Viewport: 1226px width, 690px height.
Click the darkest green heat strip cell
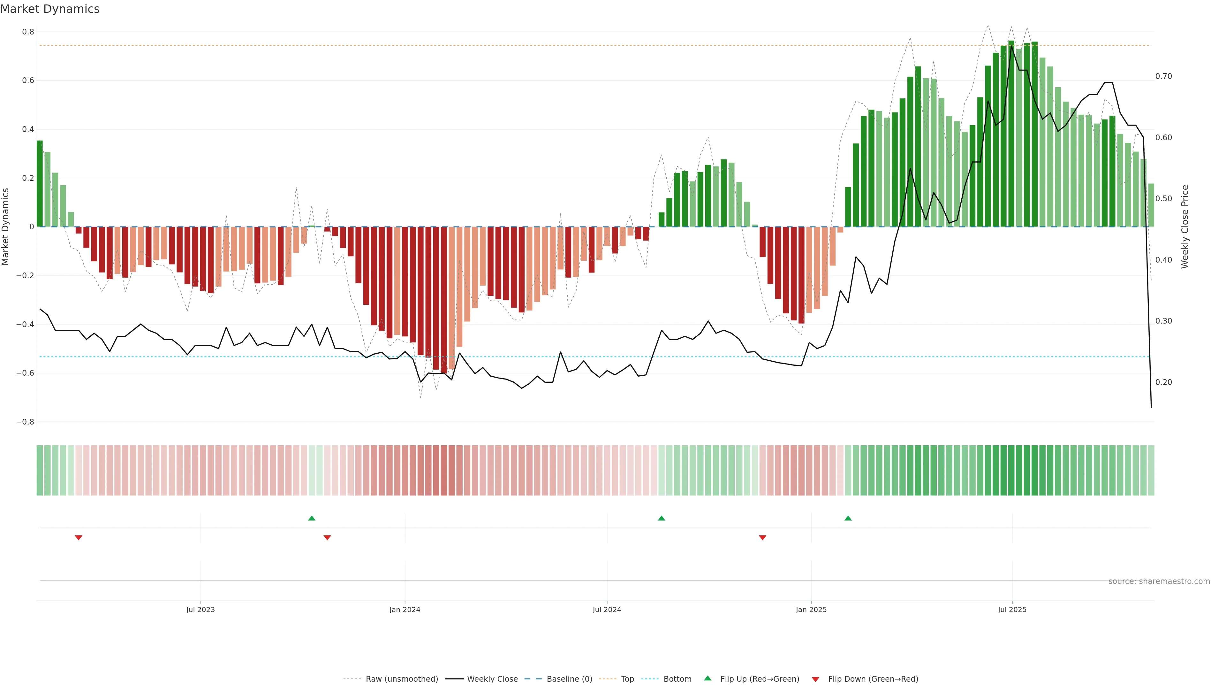(1011, 470)
